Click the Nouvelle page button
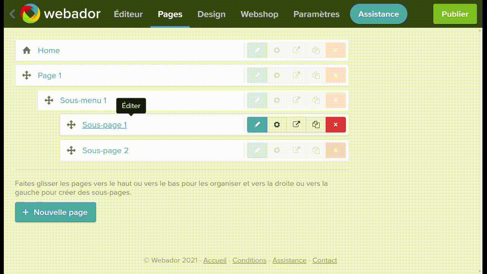 (x=56, y=212)
